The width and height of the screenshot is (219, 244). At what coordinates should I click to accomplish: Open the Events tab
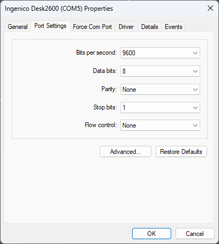pyautogui.click(x=173, y=27)
